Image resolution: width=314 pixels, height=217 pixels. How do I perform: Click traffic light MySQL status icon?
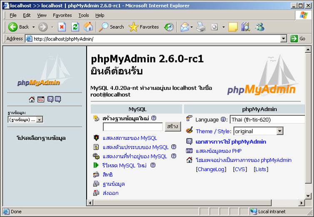pyautogui.click(x=96, y=138)
